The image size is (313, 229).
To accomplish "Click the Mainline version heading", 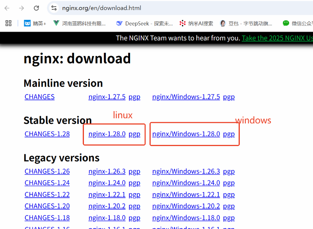I will pyautogui.click(x=63, y=83).
